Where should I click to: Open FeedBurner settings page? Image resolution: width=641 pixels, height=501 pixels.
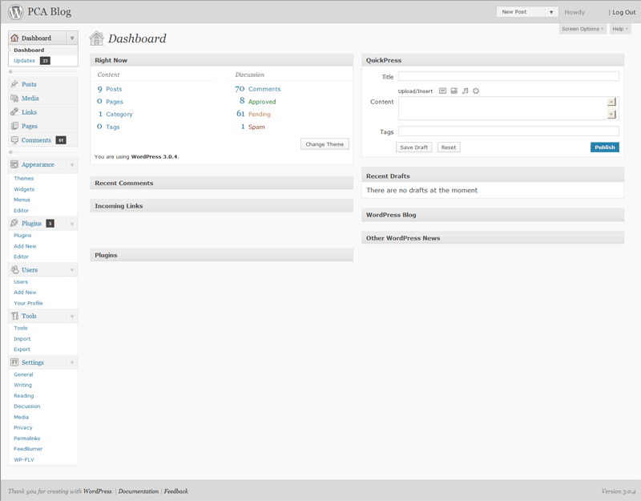tap(28, 449)
